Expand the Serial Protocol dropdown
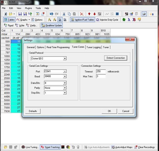The height and width of the screenshot is (151, 159). click(x=65, y=58)
